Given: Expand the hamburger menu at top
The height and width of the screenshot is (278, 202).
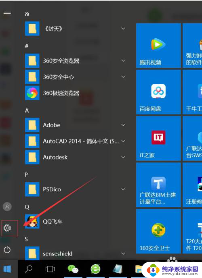Looking at the screenshot, I should (7, 13).
